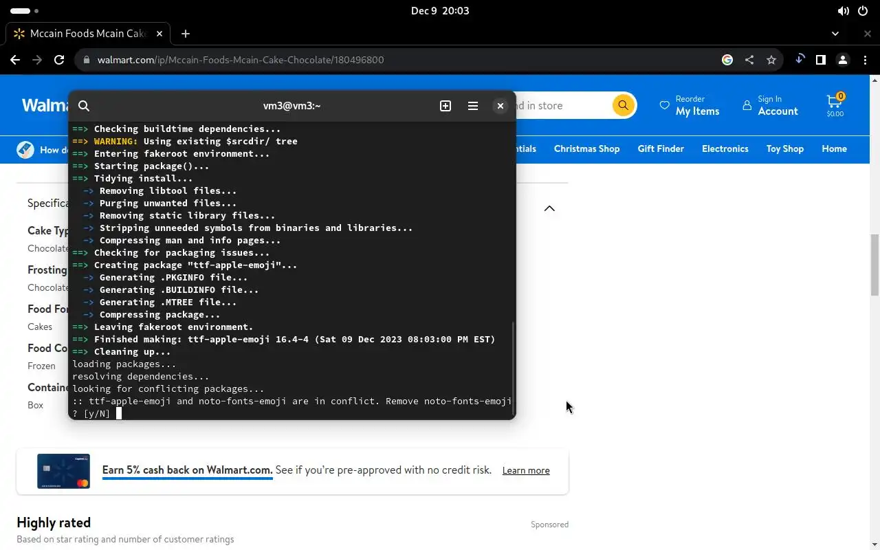
Task: Click the Walmart search magnifier button
Action: point(623,105)
